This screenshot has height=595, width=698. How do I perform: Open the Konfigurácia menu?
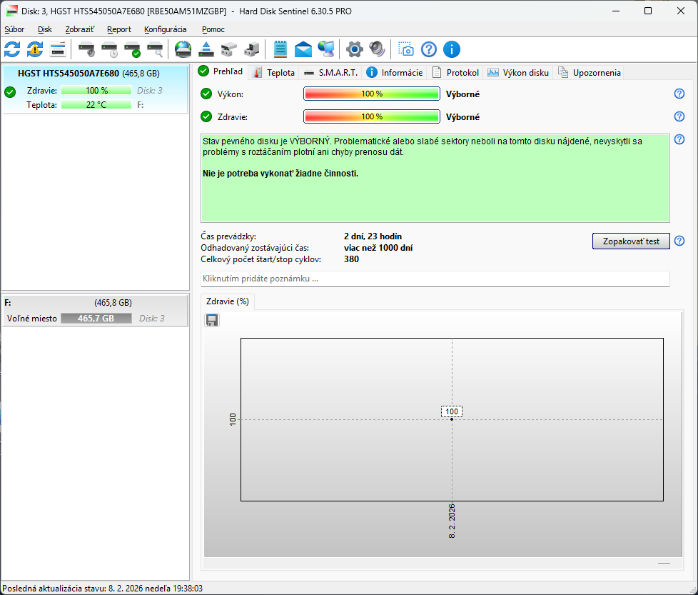165,29
